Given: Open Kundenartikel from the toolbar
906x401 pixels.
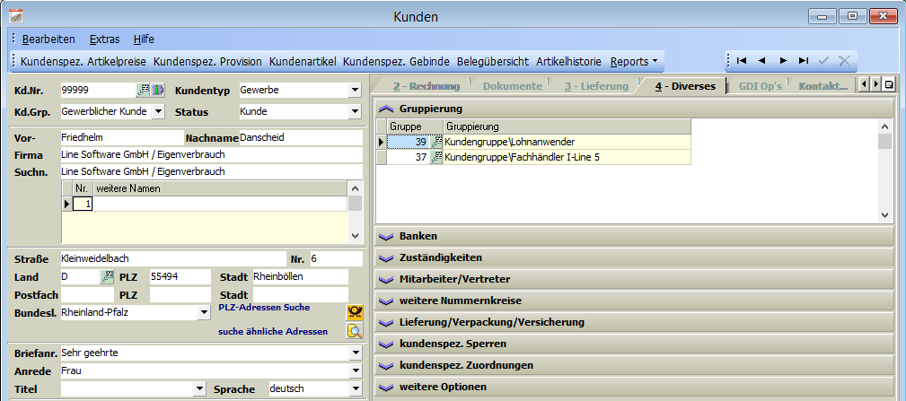Looking at the screenshot, I should [x=303, y=61].
